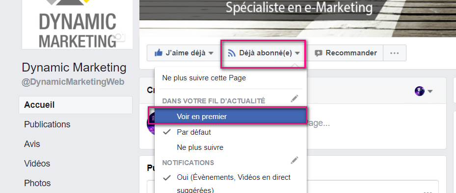Click the thumbs-up icon on J'aime déjà
The image size is (456, 193).
click(159, 53)
